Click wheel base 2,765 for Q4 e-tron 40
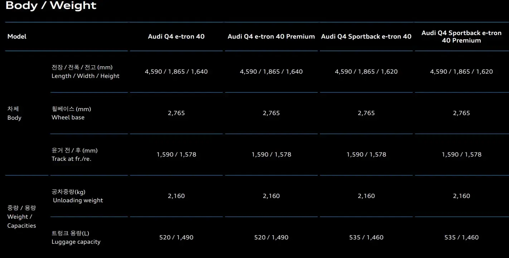Viewport: 509px width, 258px height. (176, 113)
